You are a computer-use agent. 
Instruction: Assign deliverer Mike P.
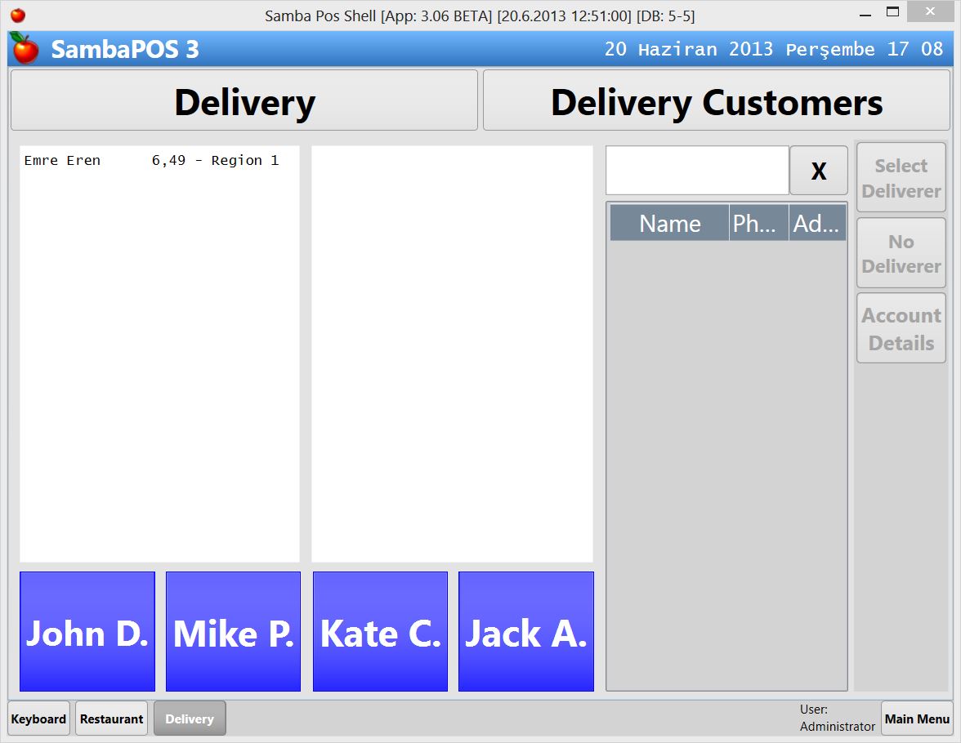[233, 632]
